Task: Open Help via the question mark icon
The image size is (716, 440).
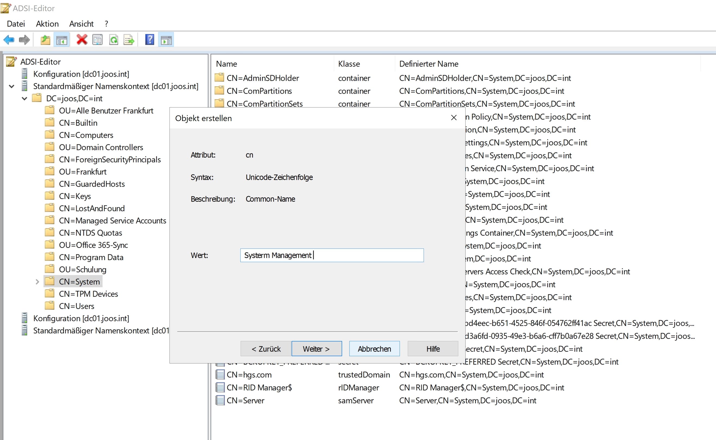Action: [149, 40]
